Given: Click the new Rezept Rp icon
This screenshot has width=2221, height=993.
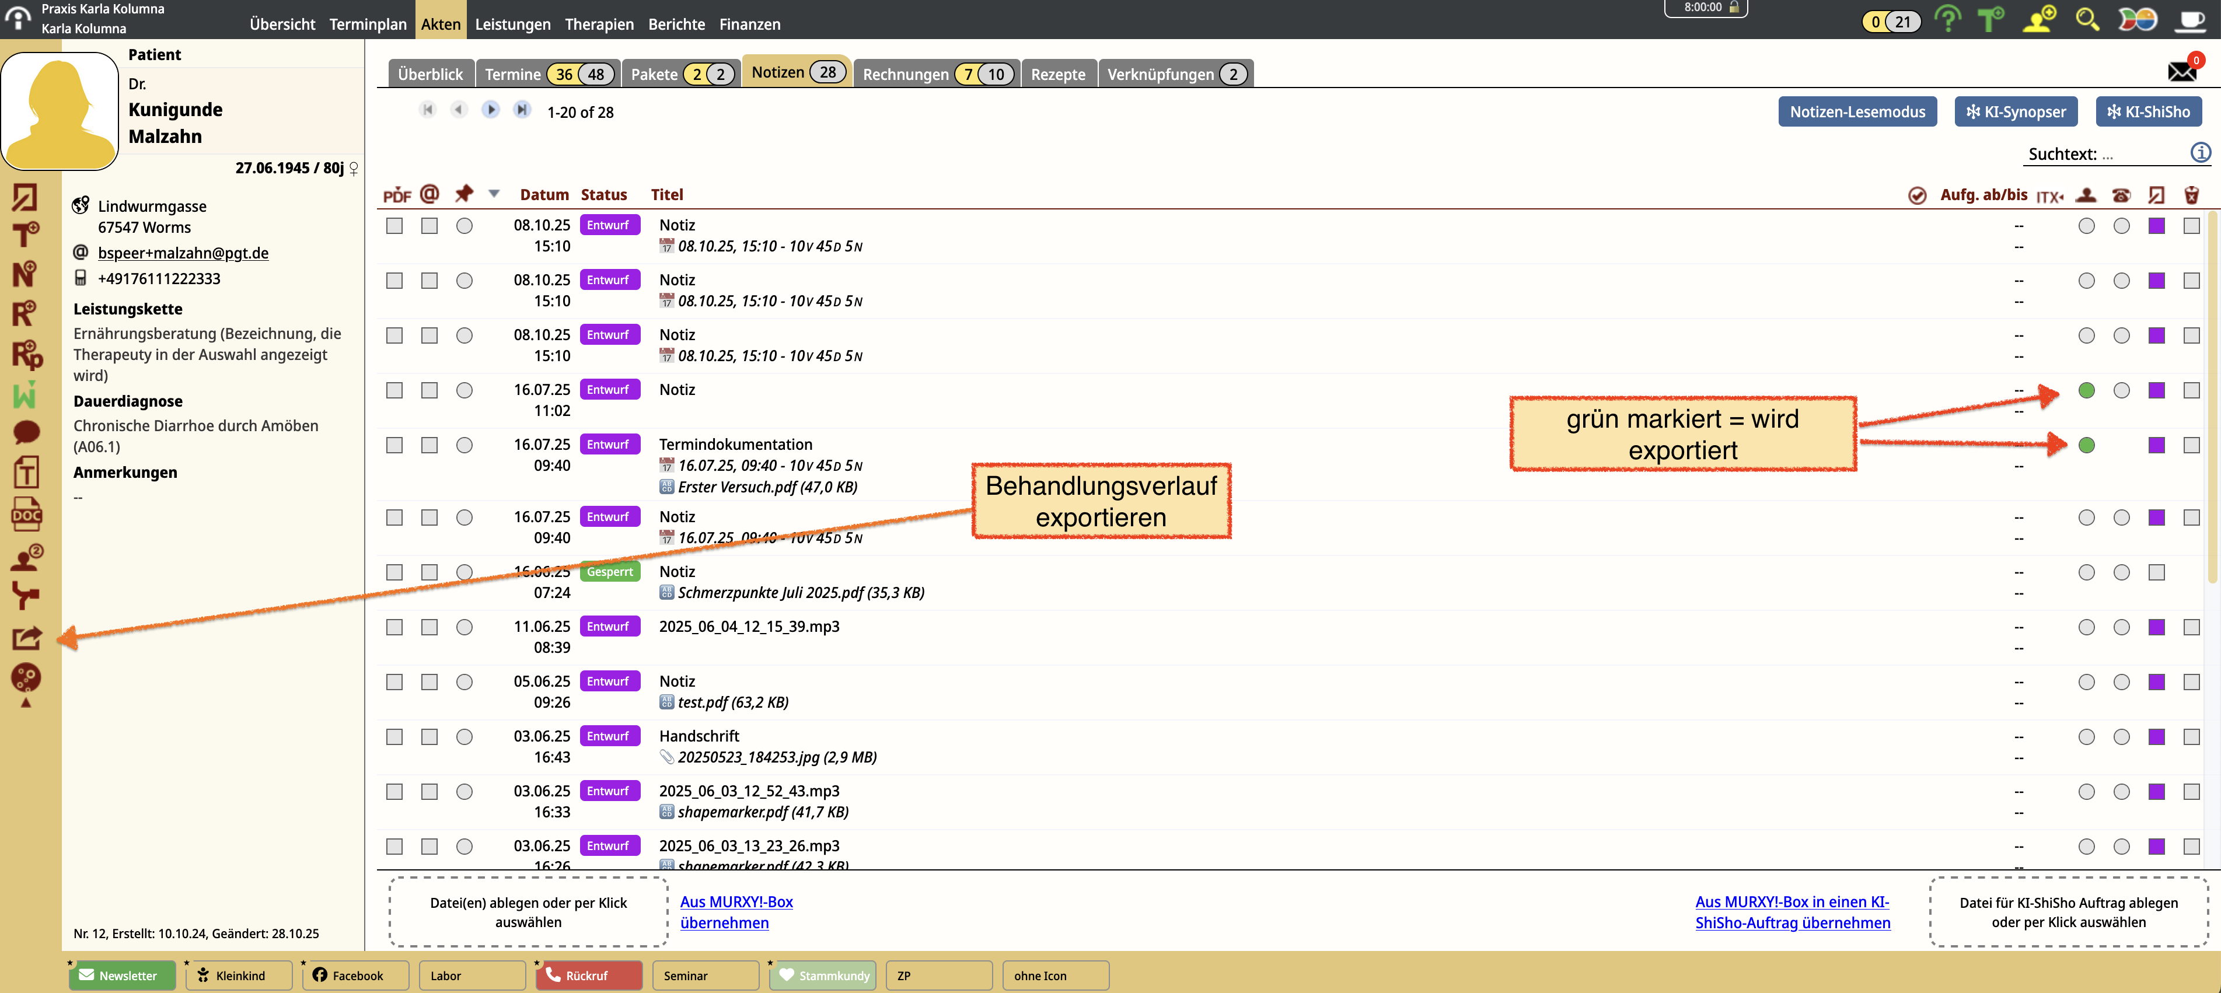Looking at the screenshot, I should [26, 354].
